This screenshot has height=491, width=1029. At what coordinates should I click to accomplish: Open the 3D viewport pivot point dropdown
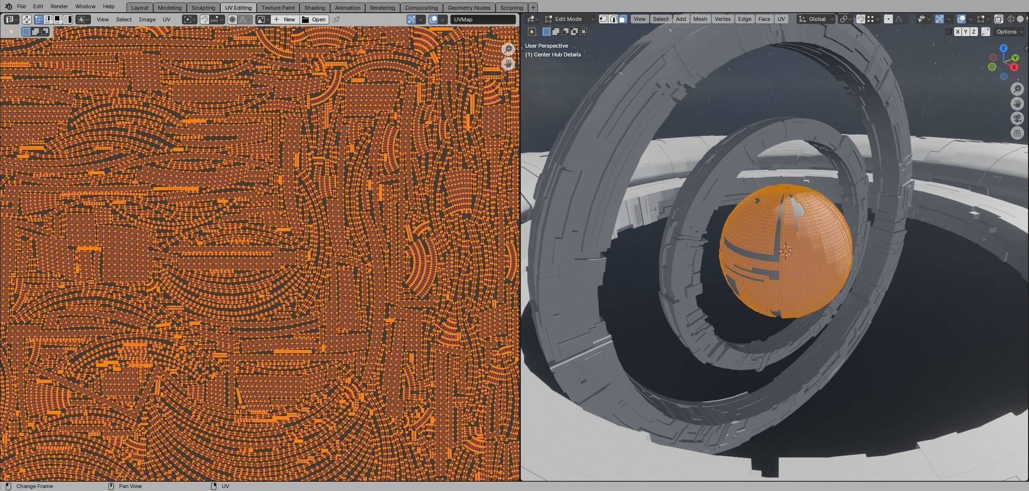coord(846,19)
